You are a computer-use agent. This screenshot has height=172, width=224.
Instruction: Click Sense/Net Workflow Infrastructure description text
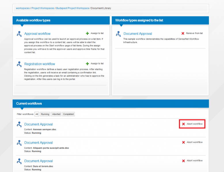[161, 40]
